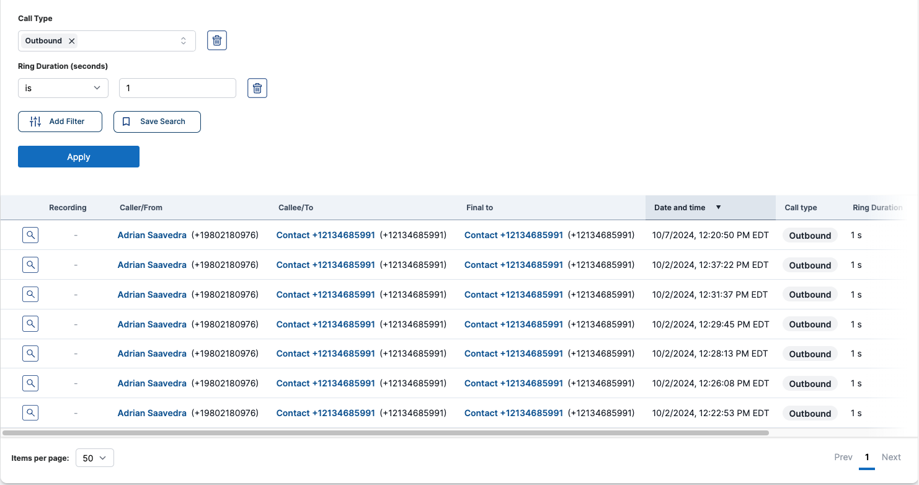
Task: Click the Ring Duration value field
Action: coord(177,88)
